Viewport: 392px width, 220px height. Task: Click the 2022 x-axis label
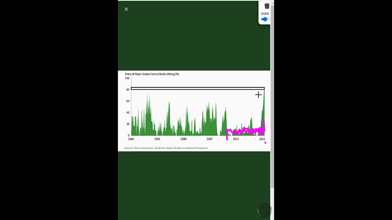coord(262,139)
